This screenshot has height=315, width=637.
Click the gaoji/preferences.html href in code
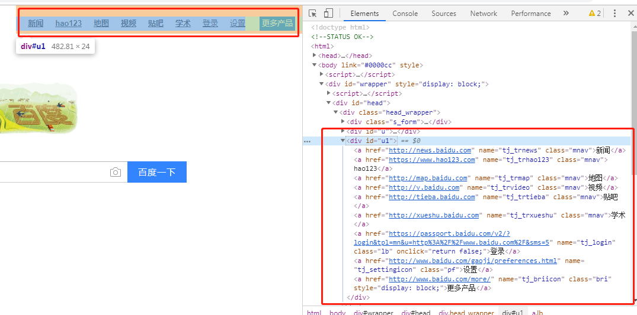click(473, 261)
